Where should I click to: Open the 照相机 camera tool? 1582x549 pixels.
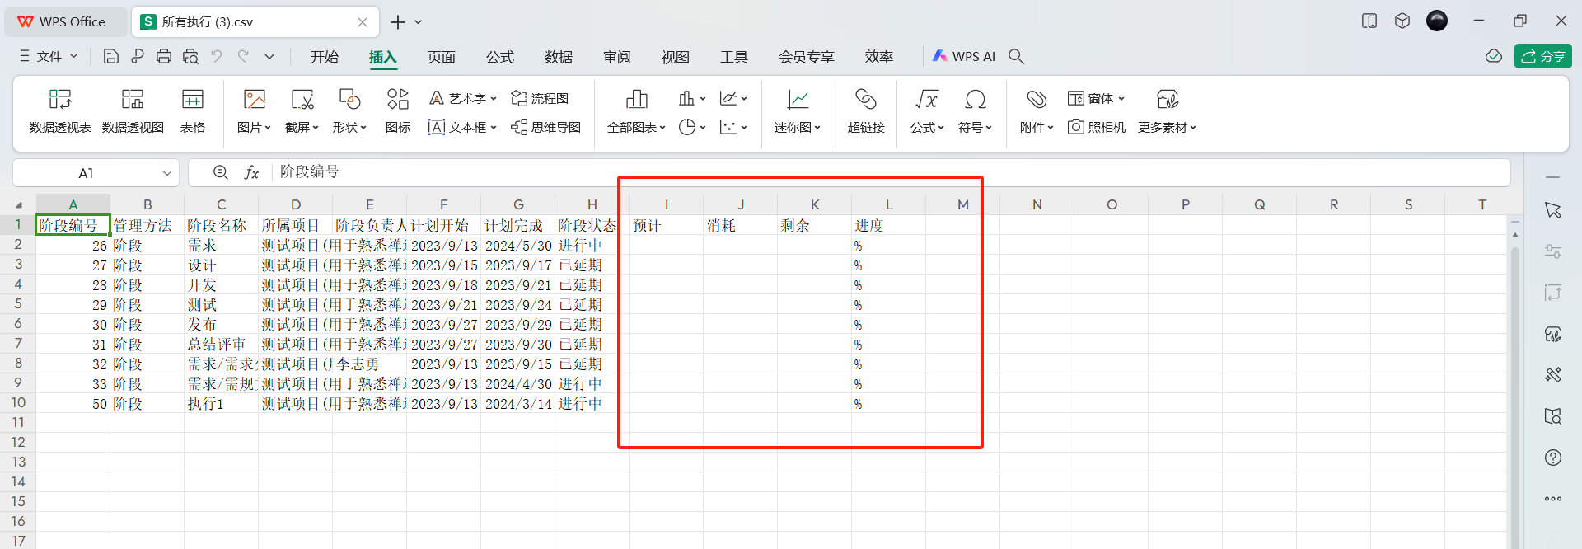point(1097,127)
